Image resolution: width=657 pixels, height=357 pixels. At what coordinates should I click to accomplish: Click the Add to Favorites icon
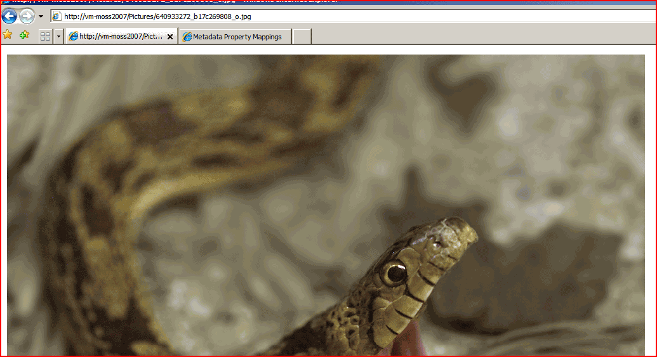[24, 35]
